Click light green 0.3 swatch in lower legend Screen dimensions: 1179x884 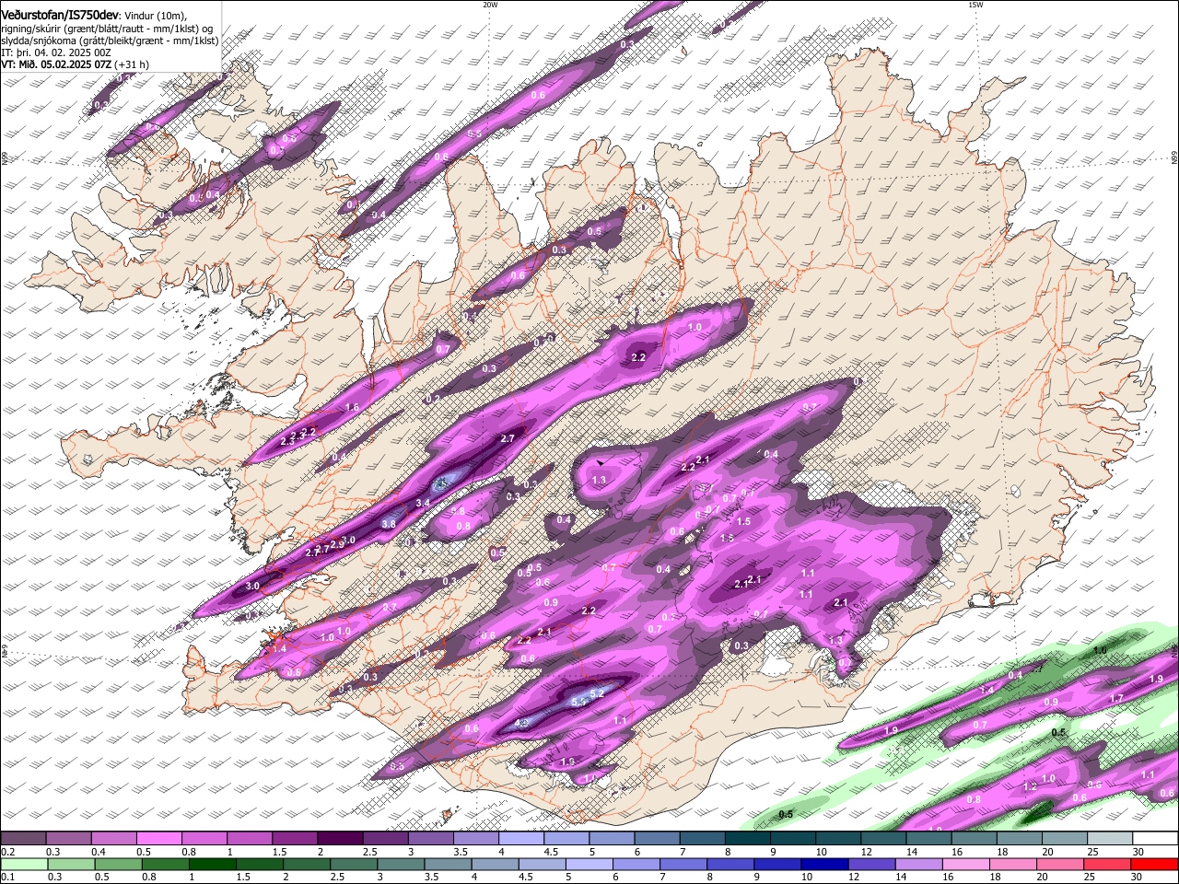(x=71, y=864)
